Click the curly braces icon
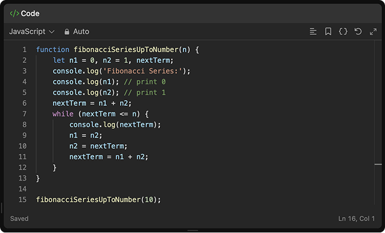This screenshot has height=233, width=385. point(343,31)
